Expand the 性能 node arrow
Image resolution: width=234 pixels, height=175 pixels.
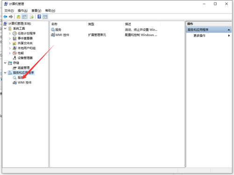[10, 53]
